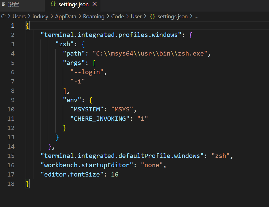The height and width of the screenshot is (207, 269).
Task: Open the User breadcrumb folder
Action: click(x=136, y=16)
